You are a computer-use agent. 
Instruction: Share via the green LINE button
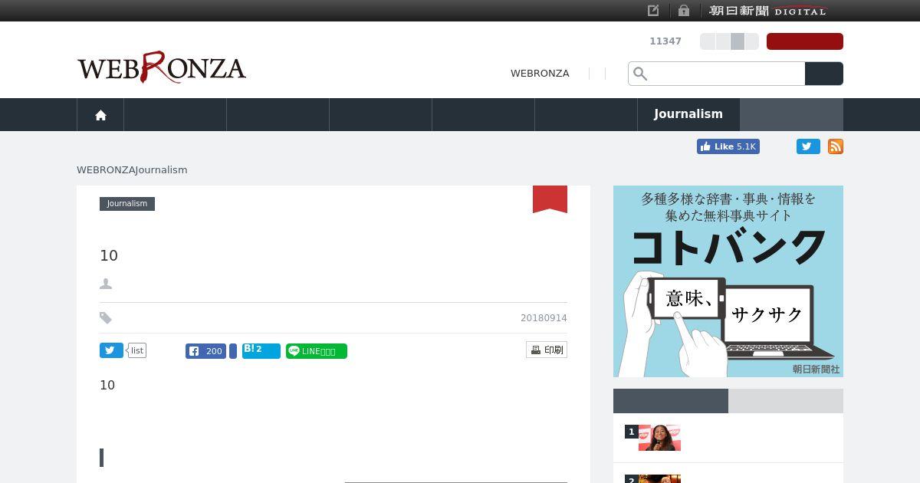[317, 351]
